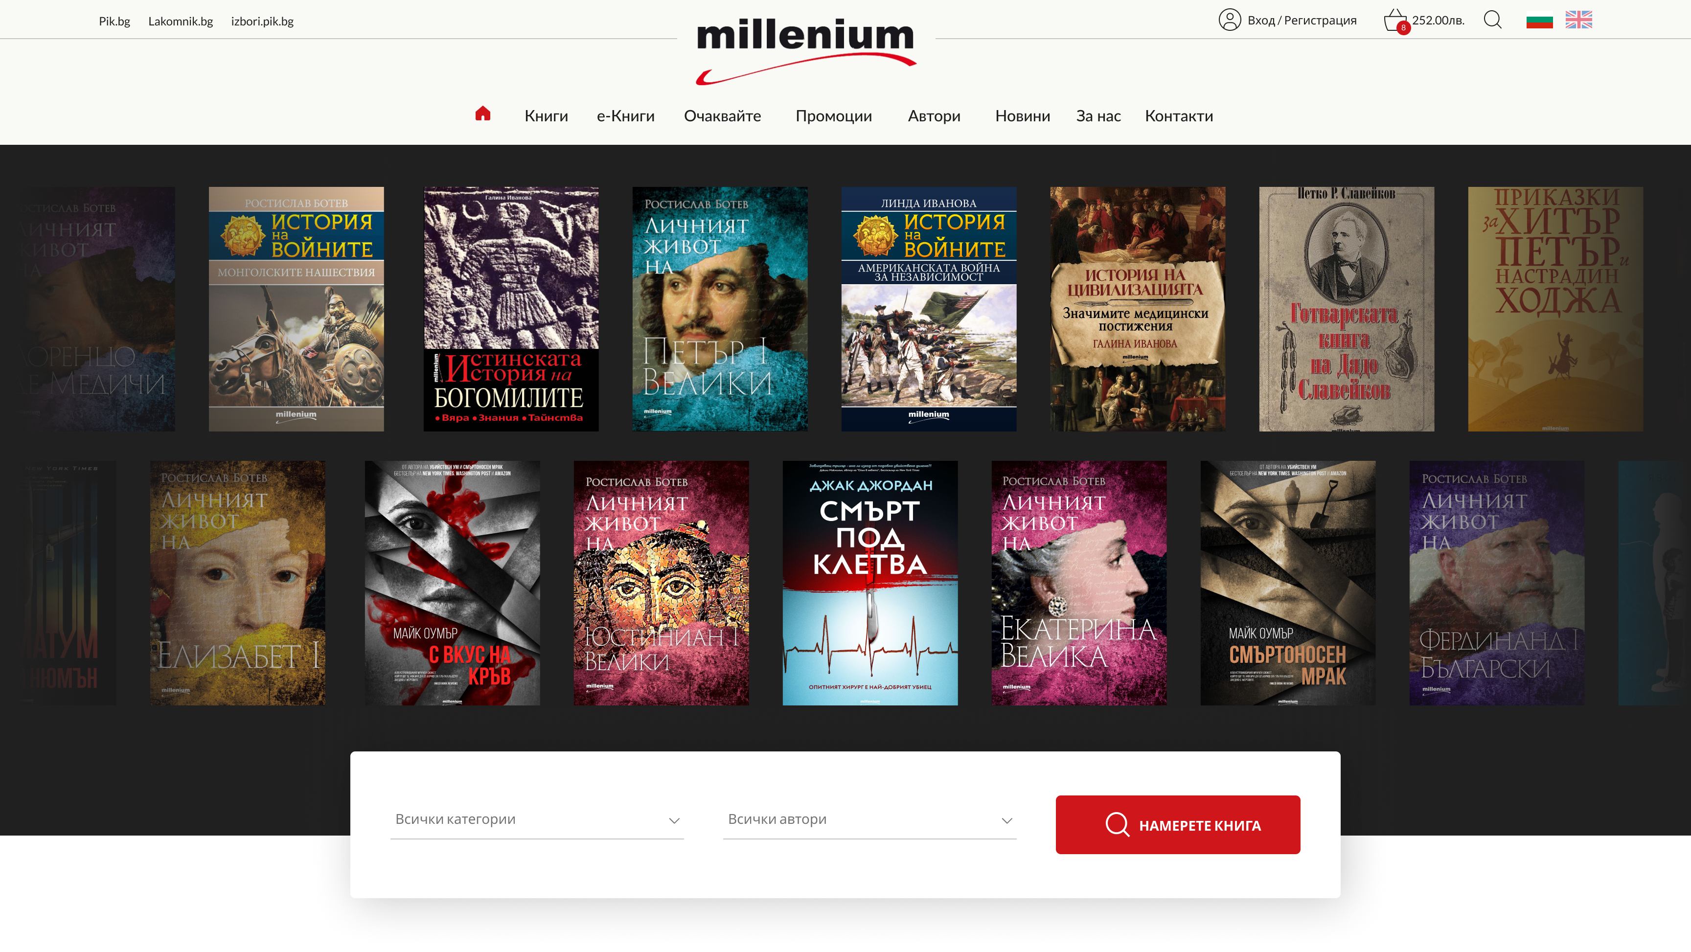The width and height of the screenshot is (1691, 952).
Task: Go to the Автори page
Action: click(934, 116)
